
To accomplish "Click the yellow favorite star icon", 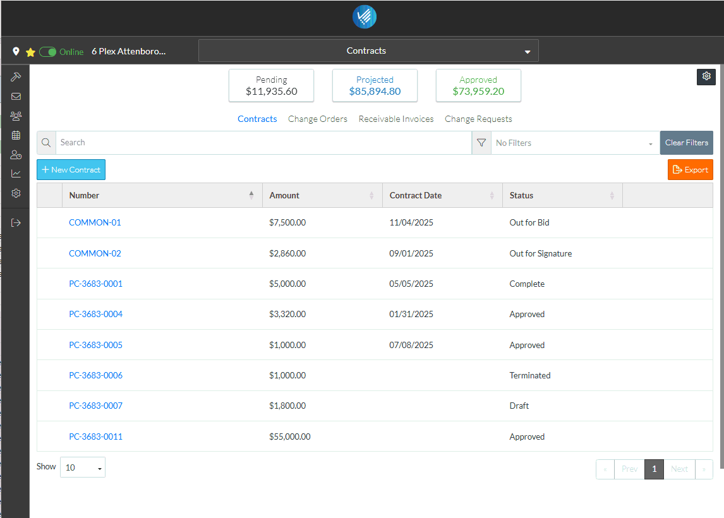I will click(x=30, y=52).
